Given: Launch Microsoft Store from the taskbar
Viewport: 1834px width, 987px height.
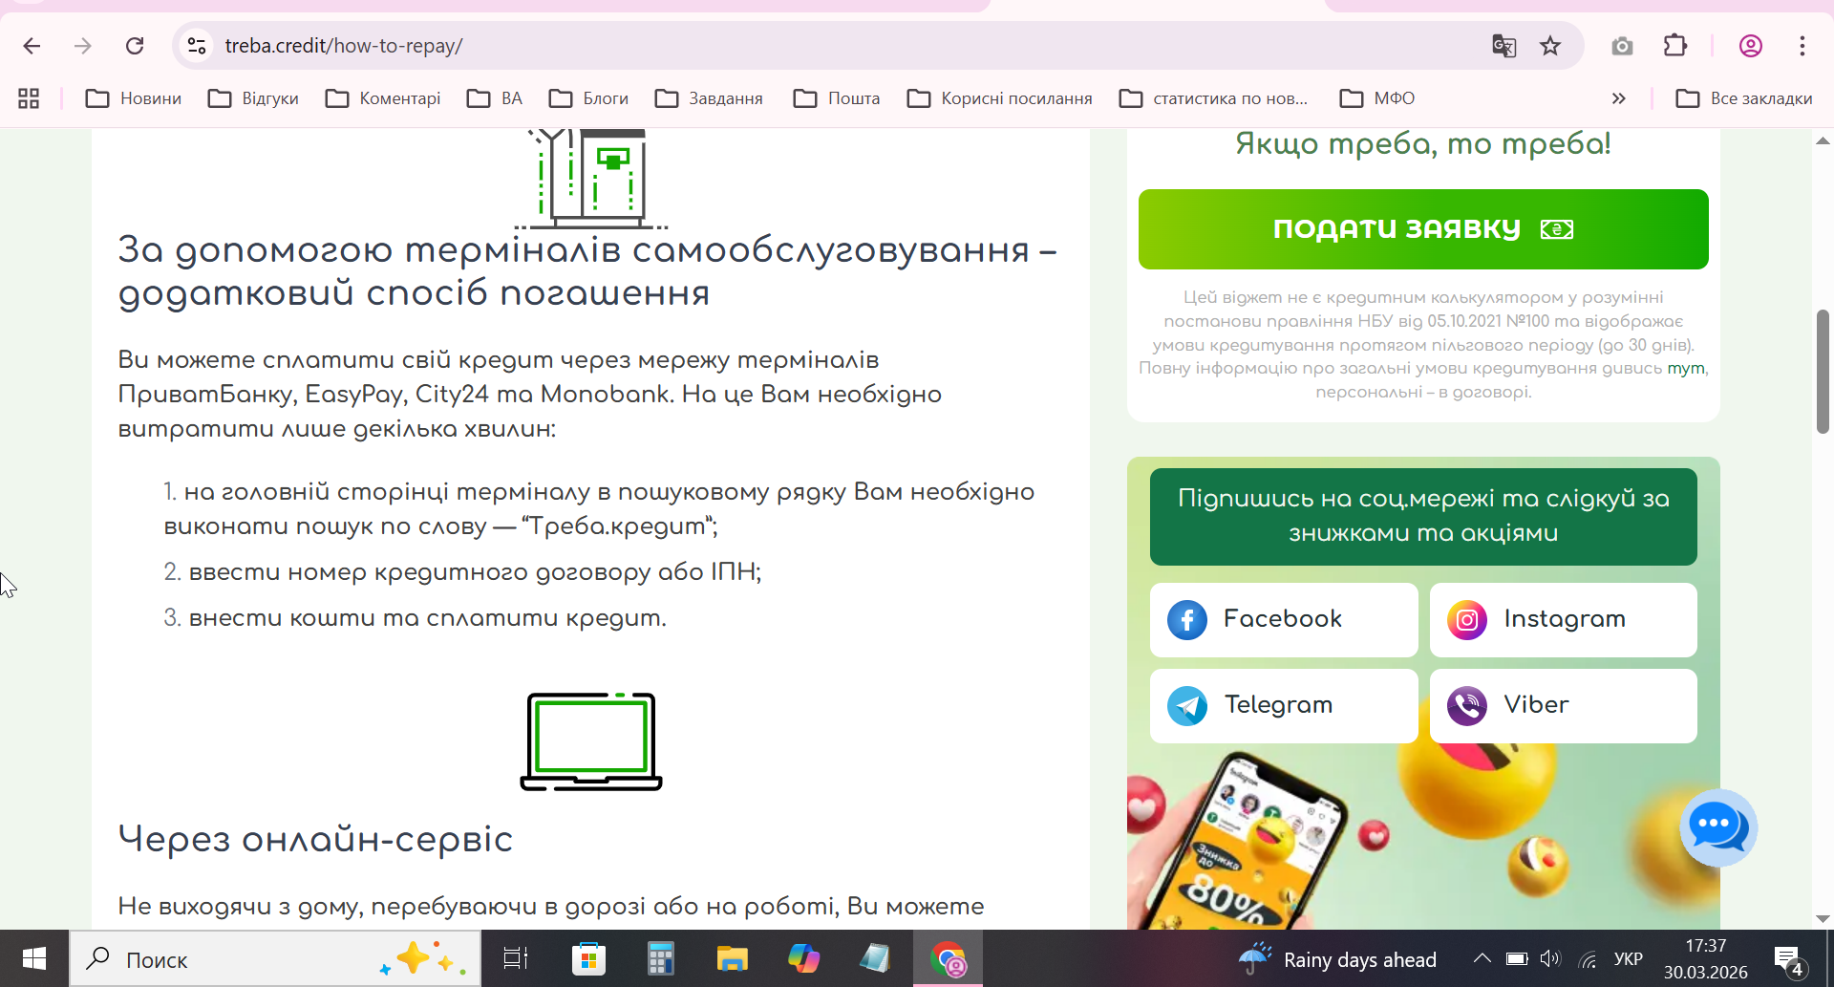Looking at the screenshot, I should tap(588, 958).
